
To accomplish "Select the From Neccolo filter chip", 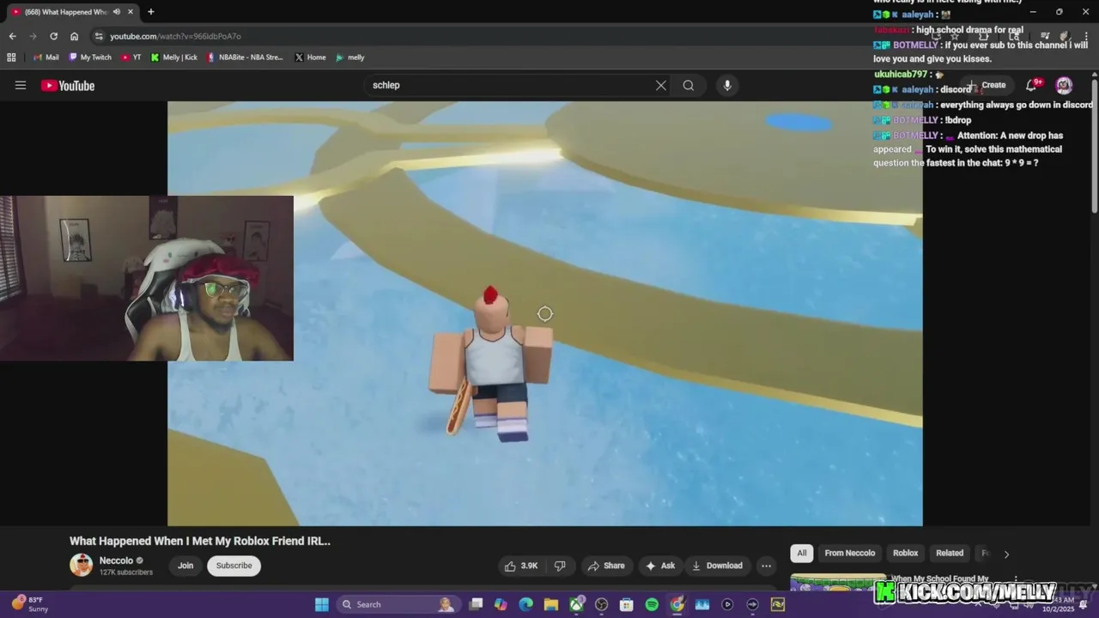I will [x=850, y=553].
